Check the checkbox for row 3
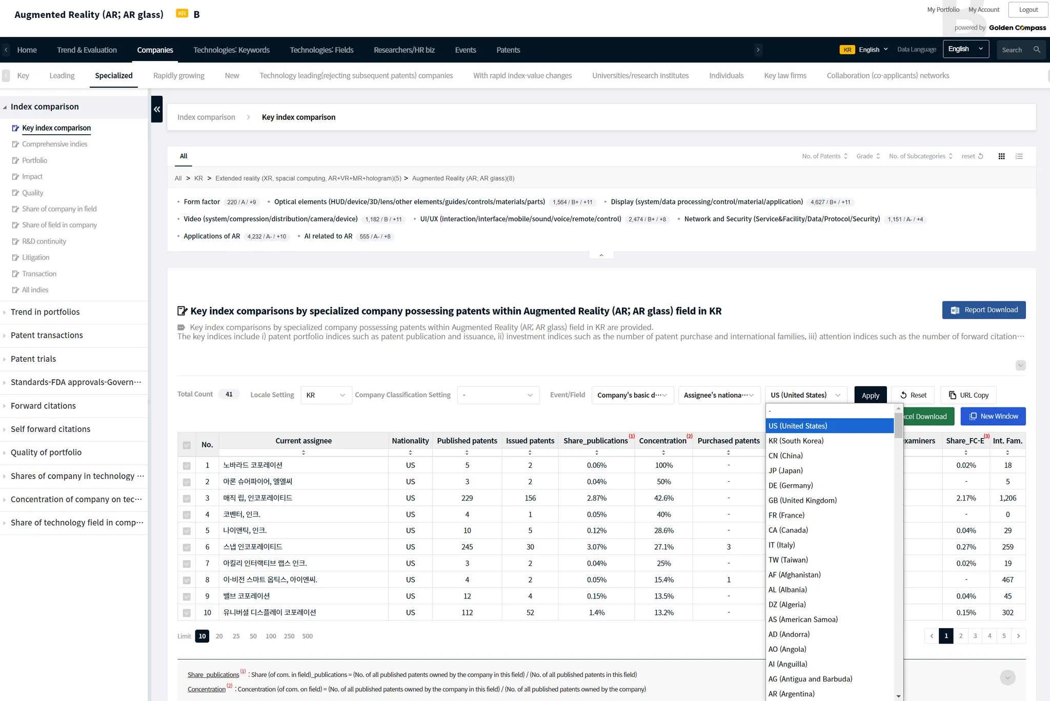Screen dimensions: 1050x701 click(x=187, y=499)
